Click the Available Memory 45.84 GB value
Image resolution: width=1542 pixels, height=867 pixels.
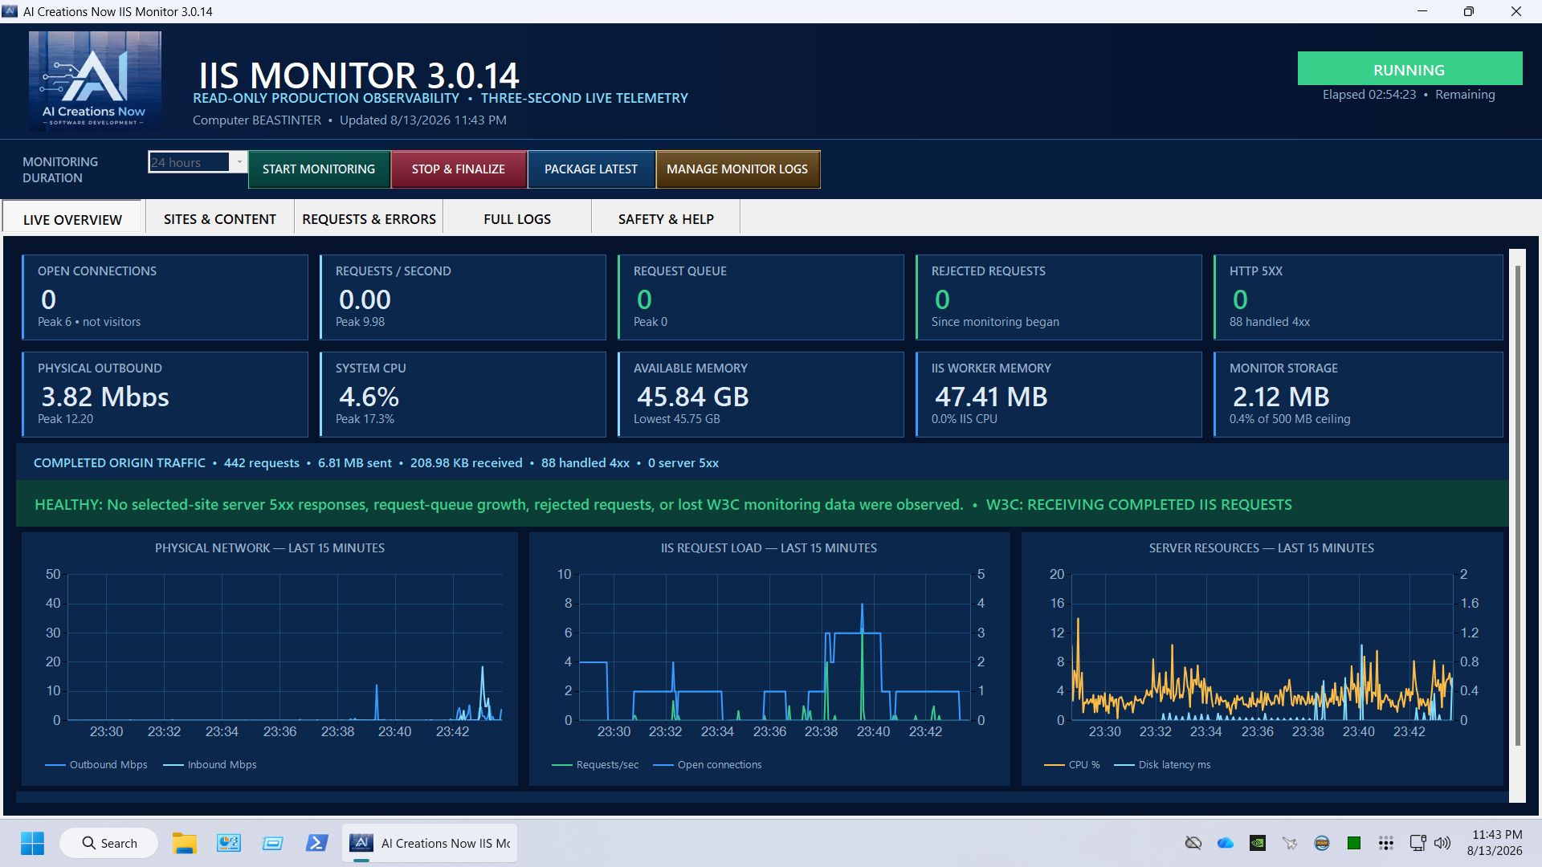point(693,397)
